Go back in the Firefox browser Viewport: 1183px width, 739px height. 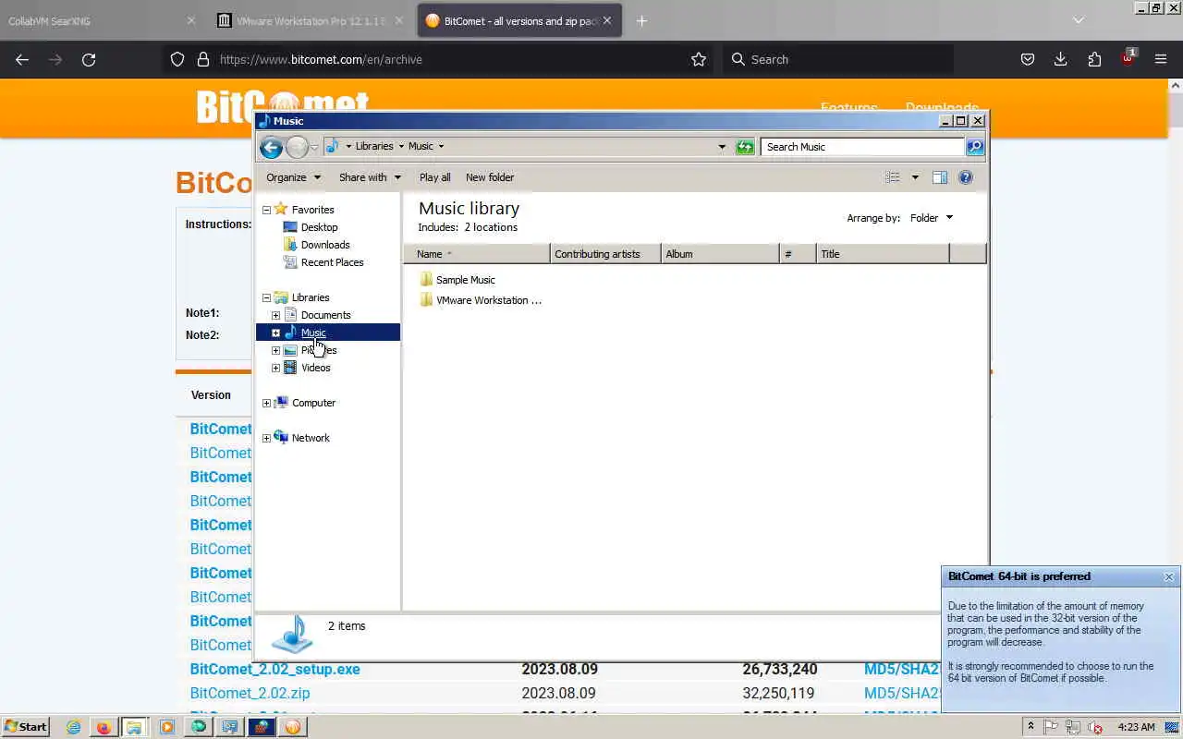coord(22,59)
